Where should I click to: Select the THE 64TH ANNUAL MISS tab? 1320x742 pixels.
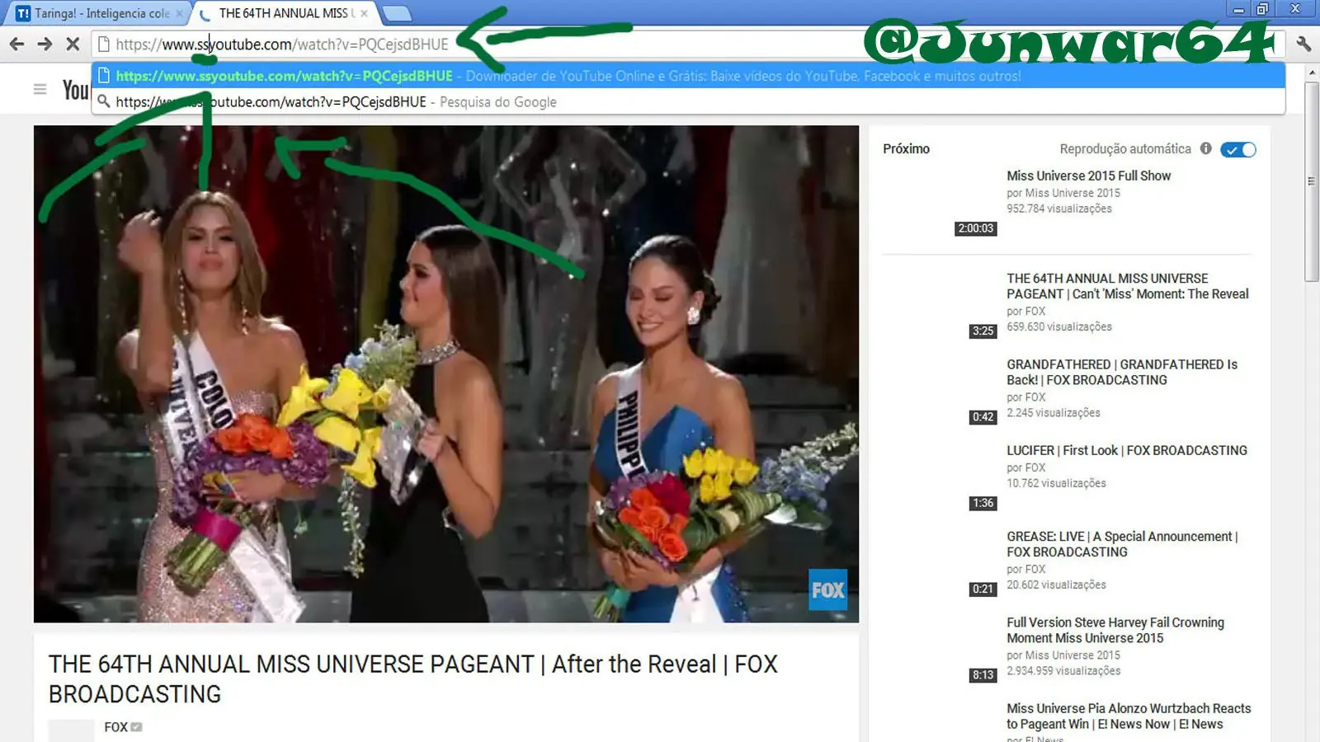286,13
